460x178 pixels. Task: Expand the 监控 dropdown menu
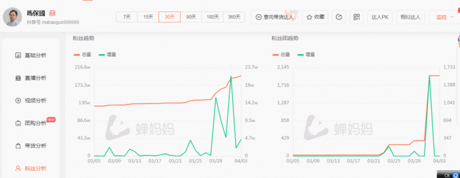444,17
